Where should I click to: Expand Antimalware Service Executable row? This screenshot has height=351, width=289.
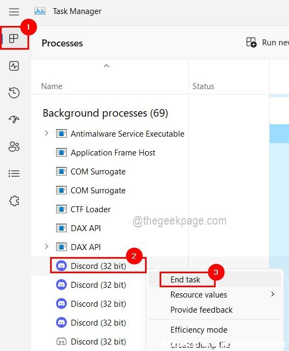pyautogui.click(x=46, y=133)
